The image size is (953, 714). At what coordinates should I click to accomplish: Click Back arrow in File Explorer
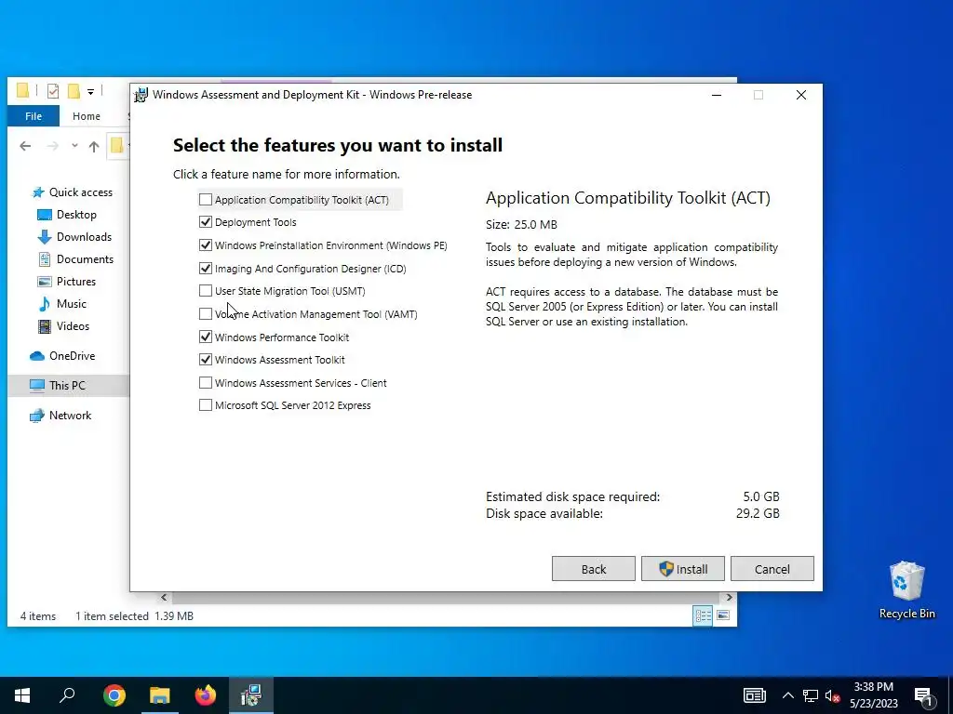(25, 146)
